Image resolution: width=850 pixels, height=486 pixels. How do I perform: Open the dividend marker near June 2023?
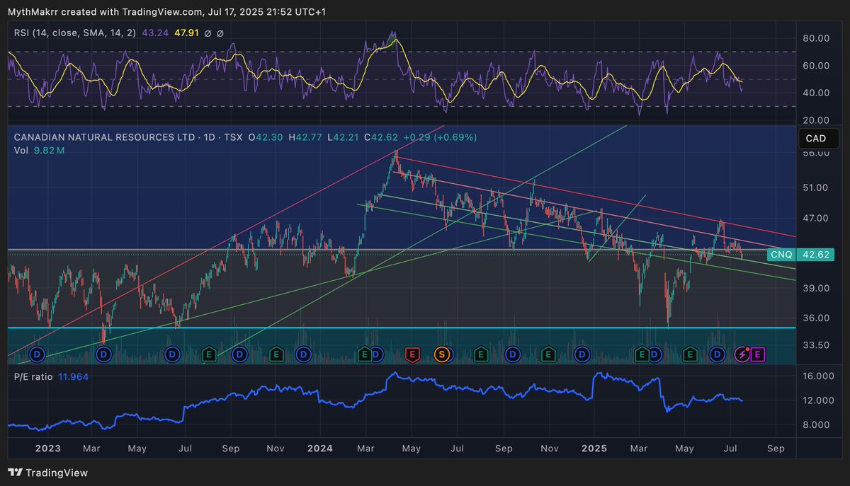172,353
